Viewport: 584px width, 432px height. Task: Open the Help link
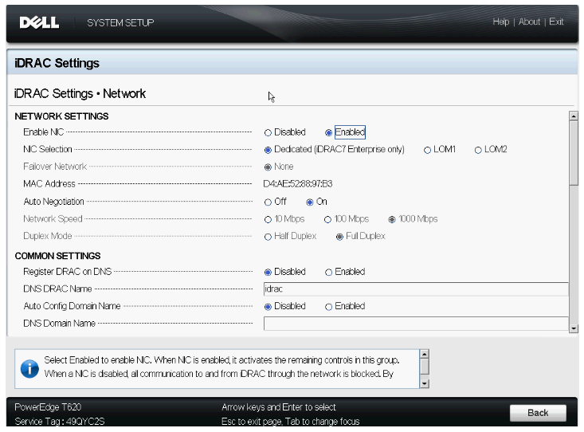(500, 22)
